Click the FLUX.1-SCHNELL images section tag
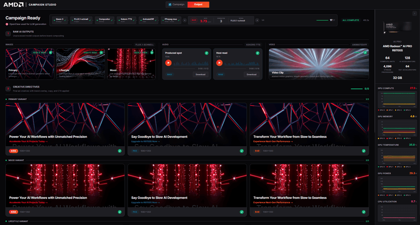This screenshot has width=420, height=225. (145, 45)
